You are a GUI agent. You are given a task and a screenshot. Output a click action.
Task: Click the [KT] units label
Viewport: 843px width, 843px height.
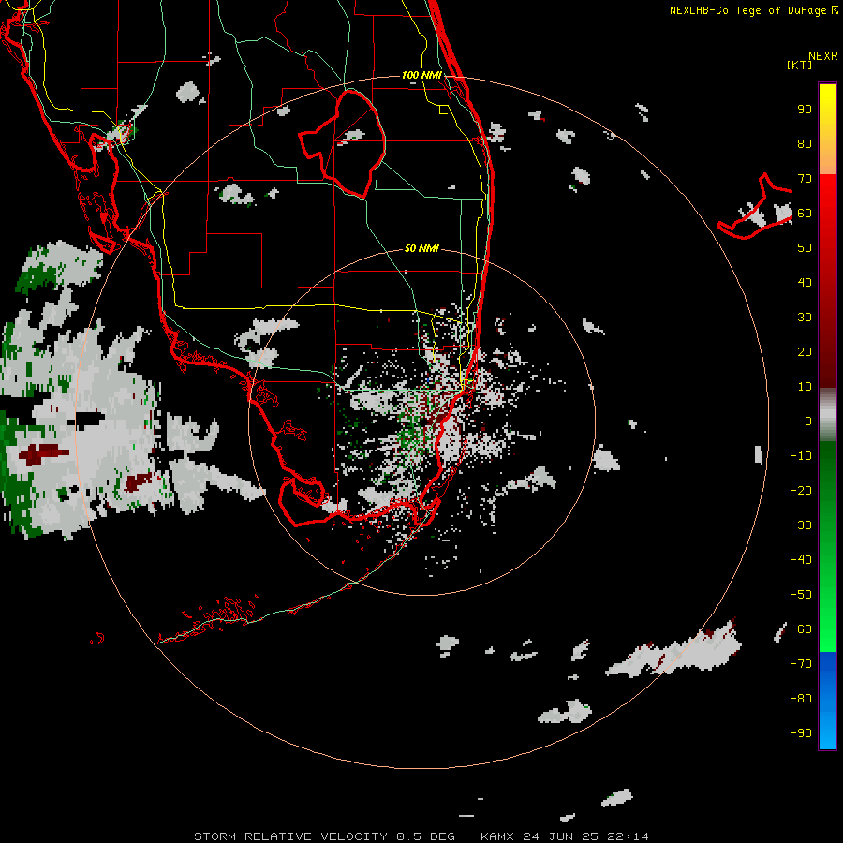coord(800,65)
